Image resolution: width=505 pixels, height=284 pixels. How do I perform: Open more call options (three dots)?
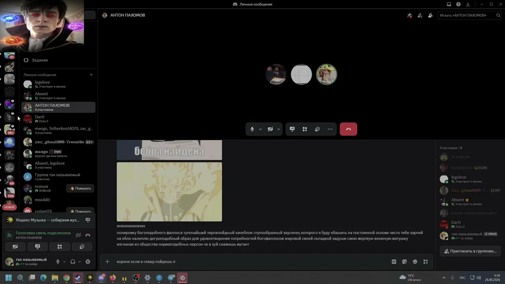coord(330,129)
